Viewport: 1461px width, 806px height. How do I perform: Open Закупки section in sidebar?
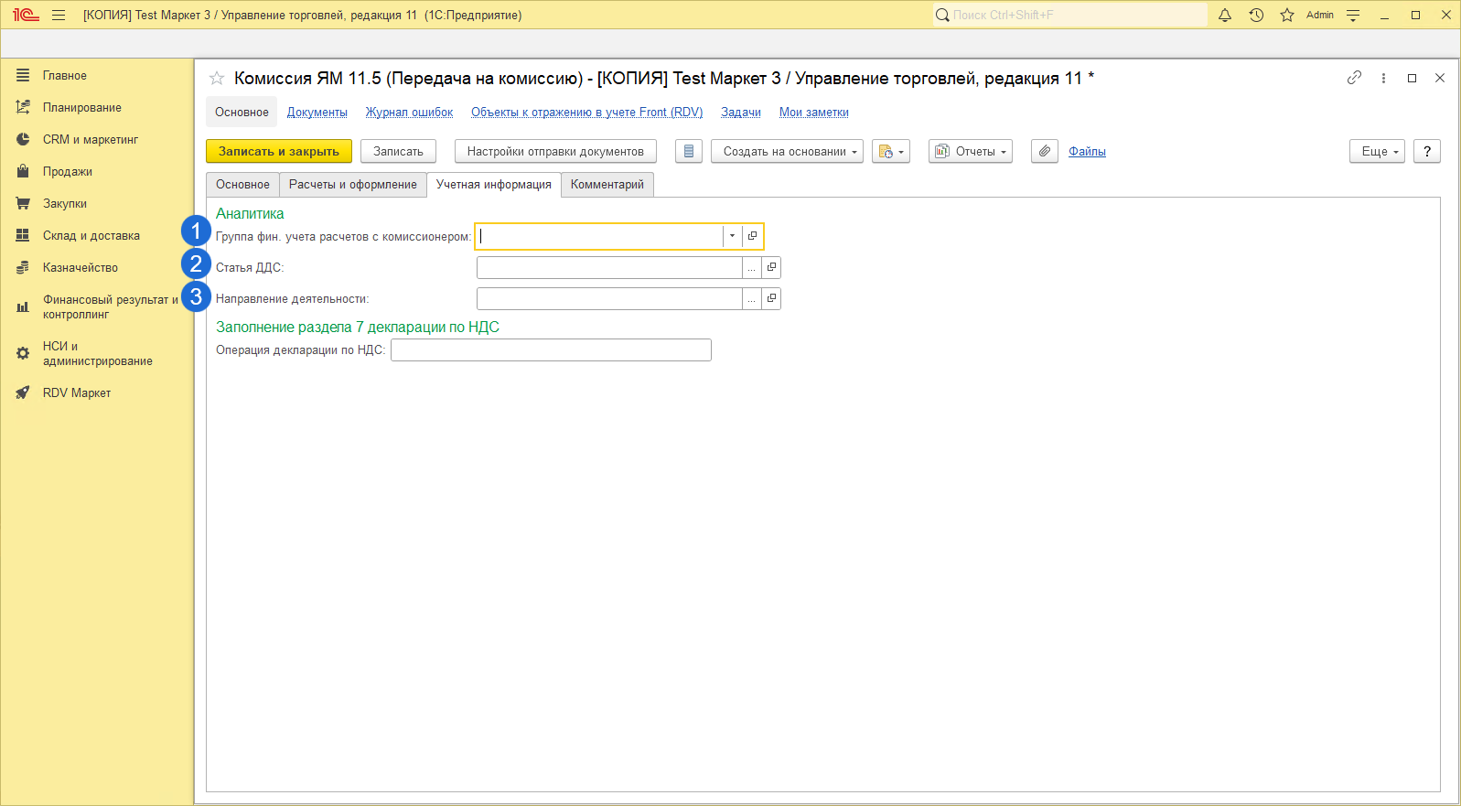(x=64, y=204)
